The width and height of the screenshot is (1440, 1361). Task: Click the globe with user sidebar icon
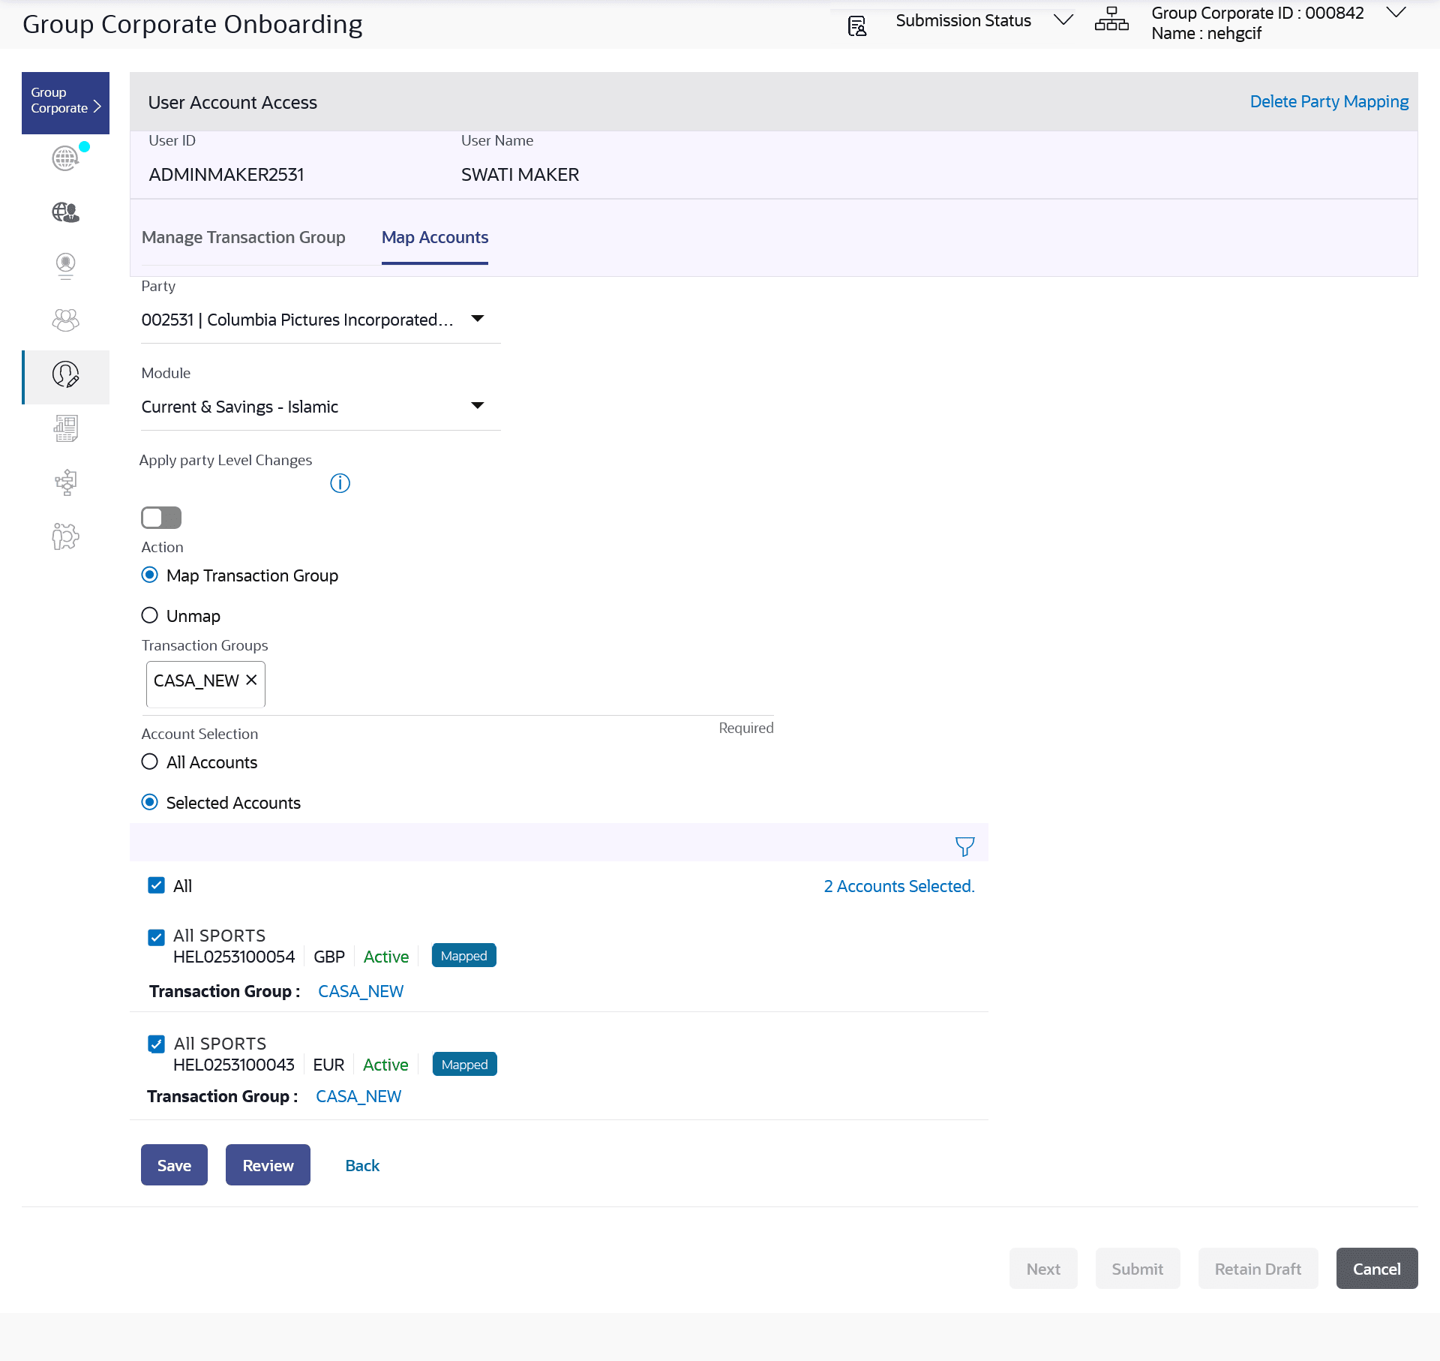pyautogui.click(x=65, y=212)
